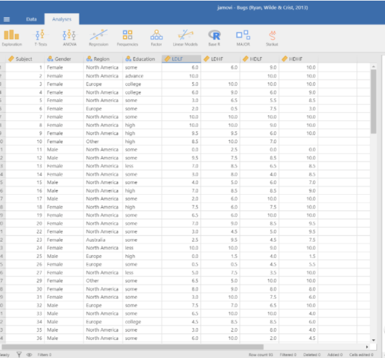
Task: Click the vertical scrollbar of data grid
Action: pos(373,100)
